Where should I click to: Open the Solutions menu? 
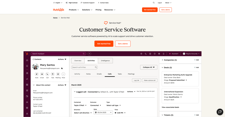87,10
